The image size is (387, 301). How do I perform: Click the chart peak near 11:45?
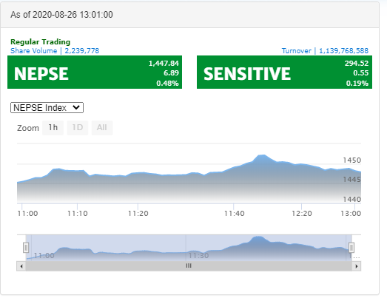[x=262, y=155]
